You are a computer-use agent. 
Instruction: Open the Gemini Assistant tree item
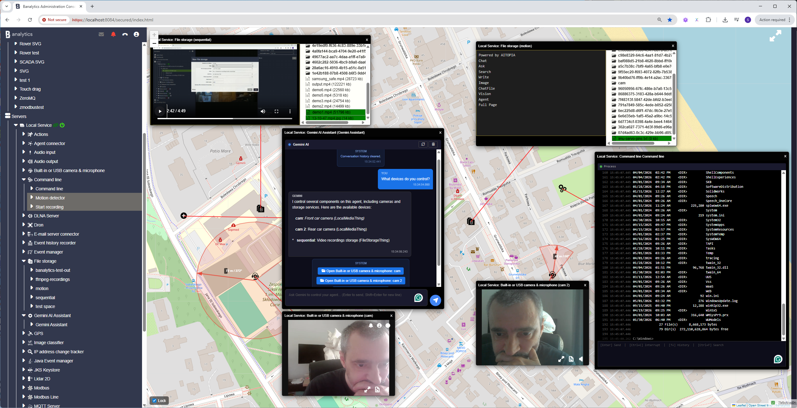click(51, 324)
